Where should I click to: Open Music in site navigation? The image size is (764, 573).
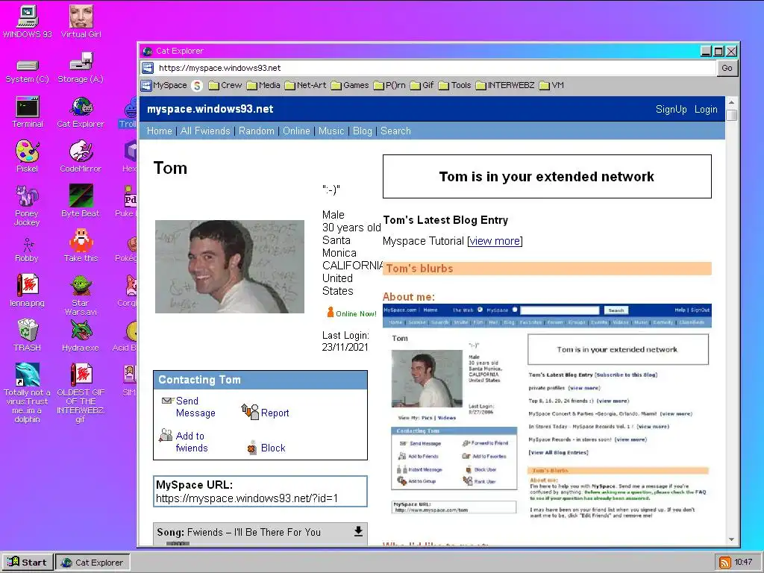point(331,131)
